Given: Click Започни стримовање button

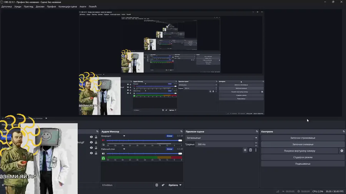Looking at the screenshot, I should (x=303, y=138).
